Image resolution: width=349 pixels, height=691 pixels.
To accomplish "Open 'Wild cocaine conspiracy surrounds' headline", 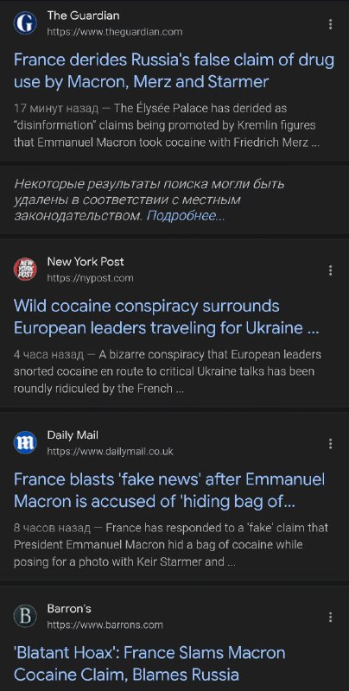I will coord(167,317).
